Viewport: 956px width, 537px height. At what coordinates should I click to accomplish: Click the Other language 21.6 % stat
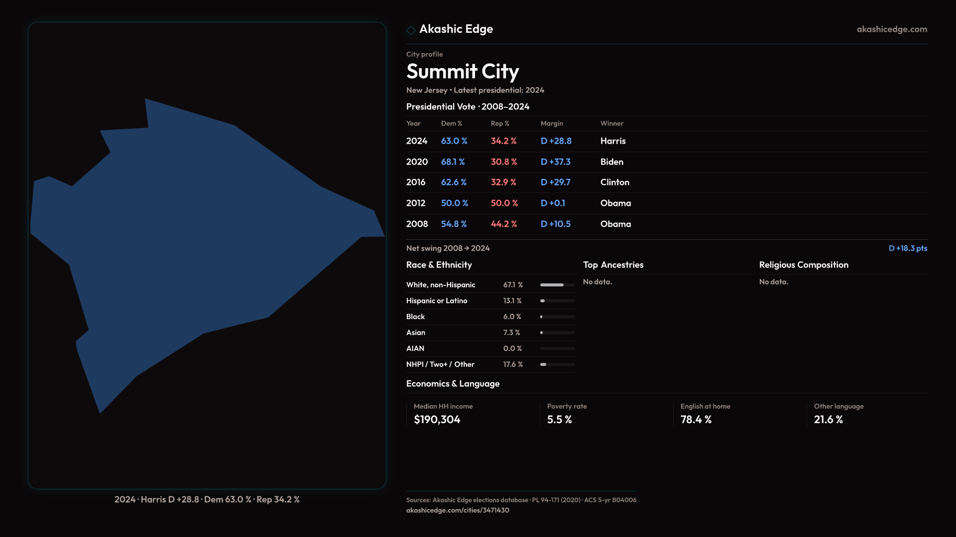(829, 420)
